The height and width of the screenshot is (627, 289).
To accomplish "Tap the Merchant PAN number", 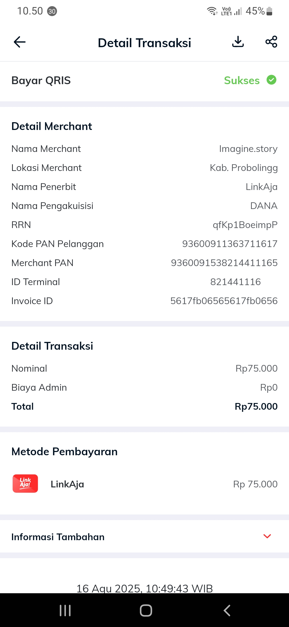I will click(x=224, y=263).
